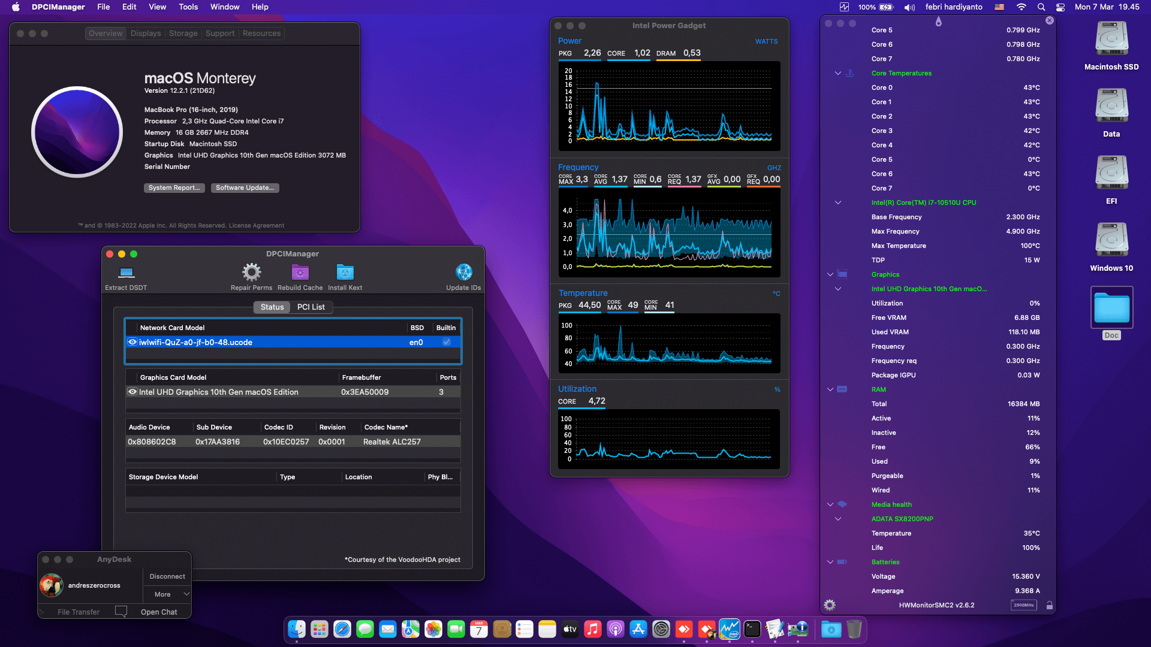Open AnyDesk icon in the Dock
This screenshot has height=647, width=1151.
click(684, 629)
